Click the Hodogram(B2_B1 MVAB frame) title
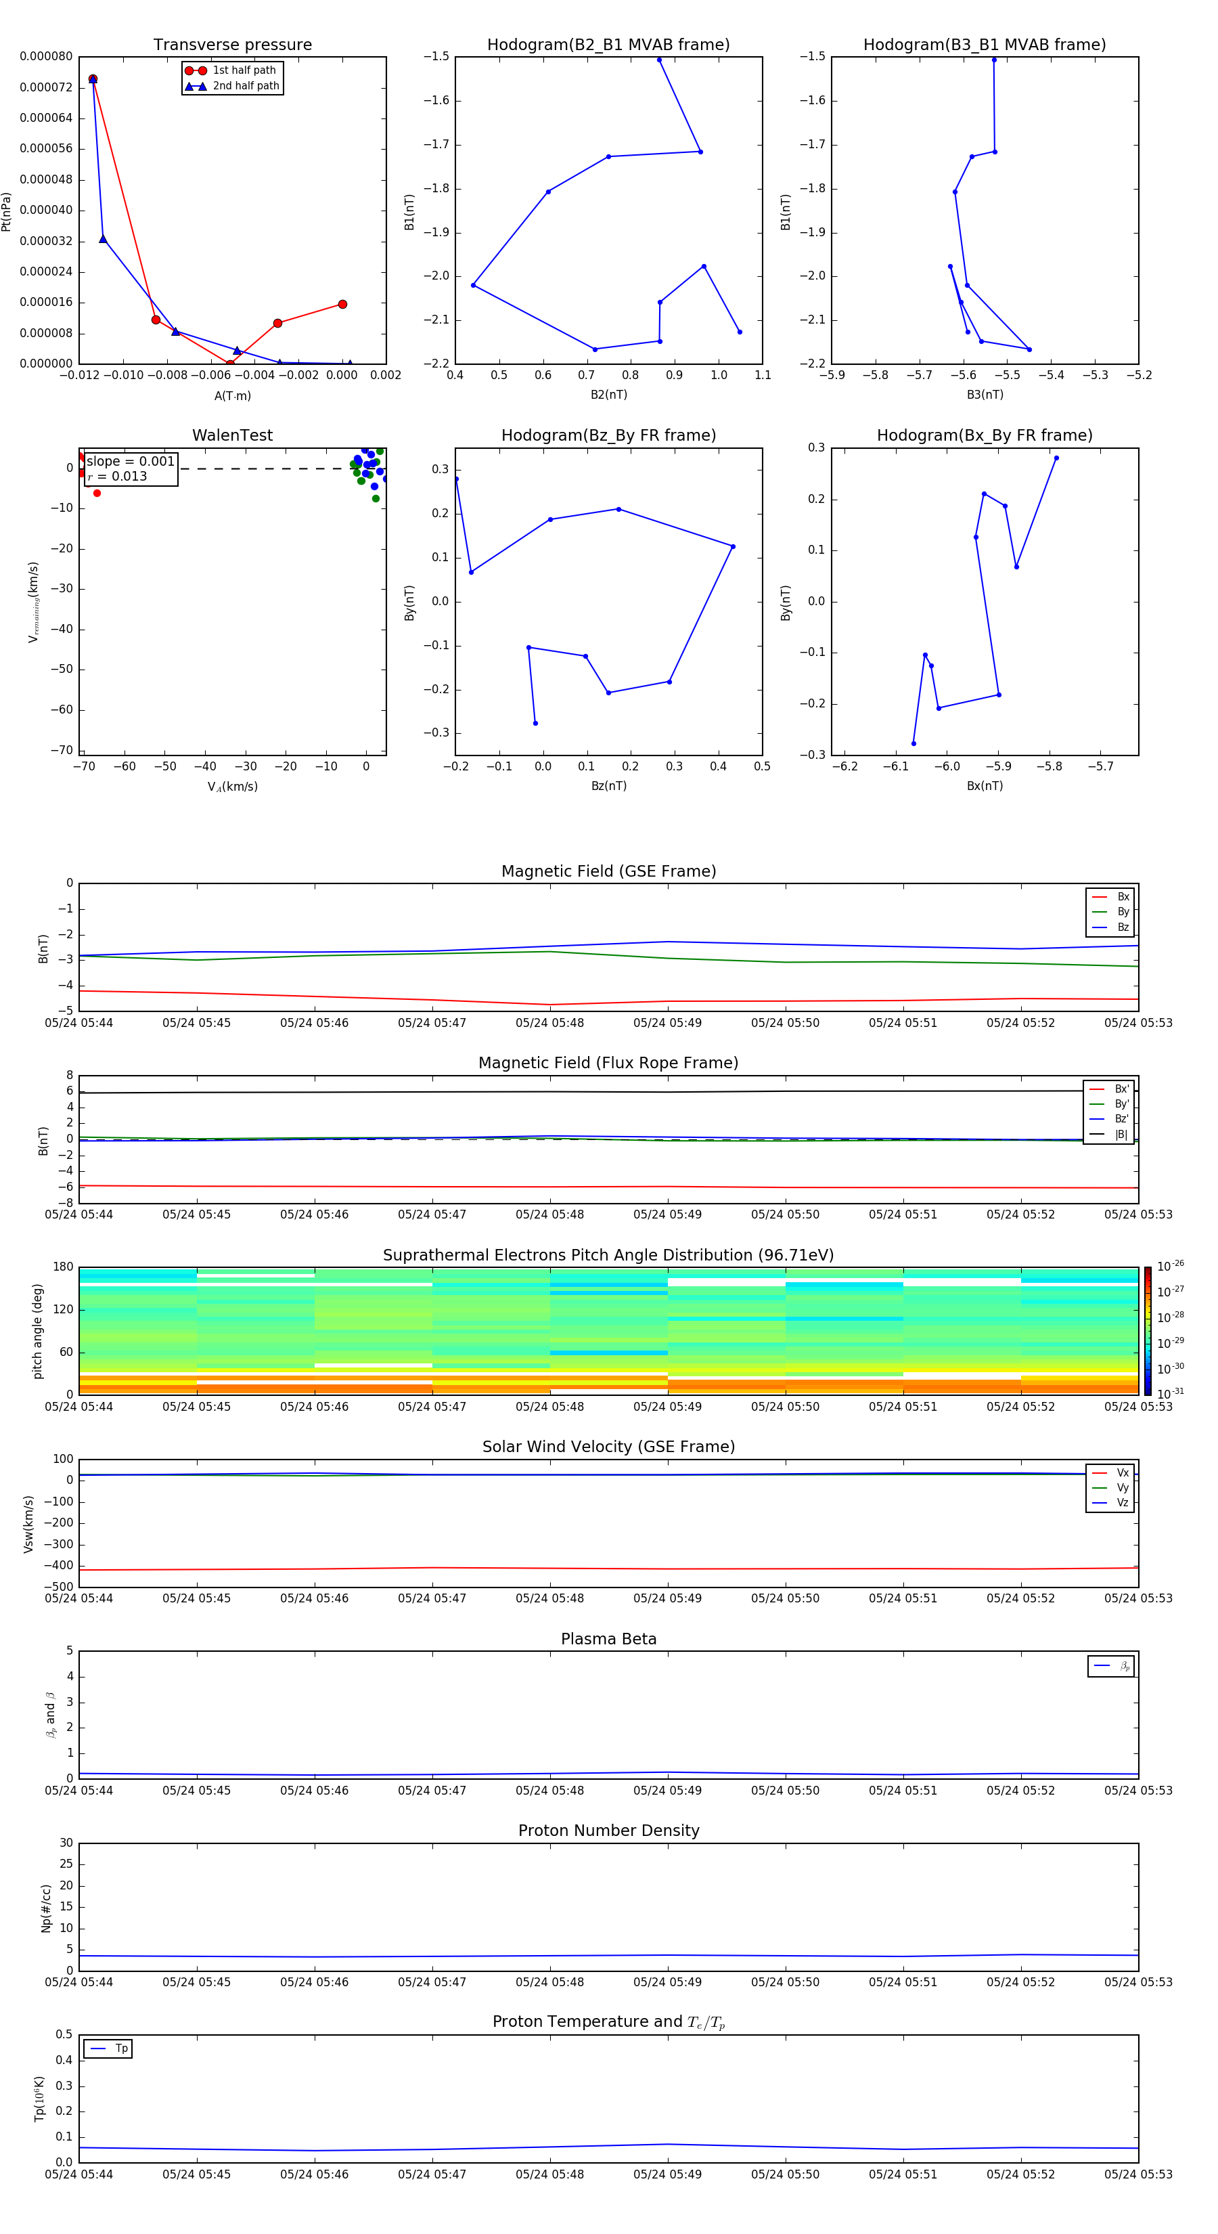 pyautogui.click(x=608, y=45)
